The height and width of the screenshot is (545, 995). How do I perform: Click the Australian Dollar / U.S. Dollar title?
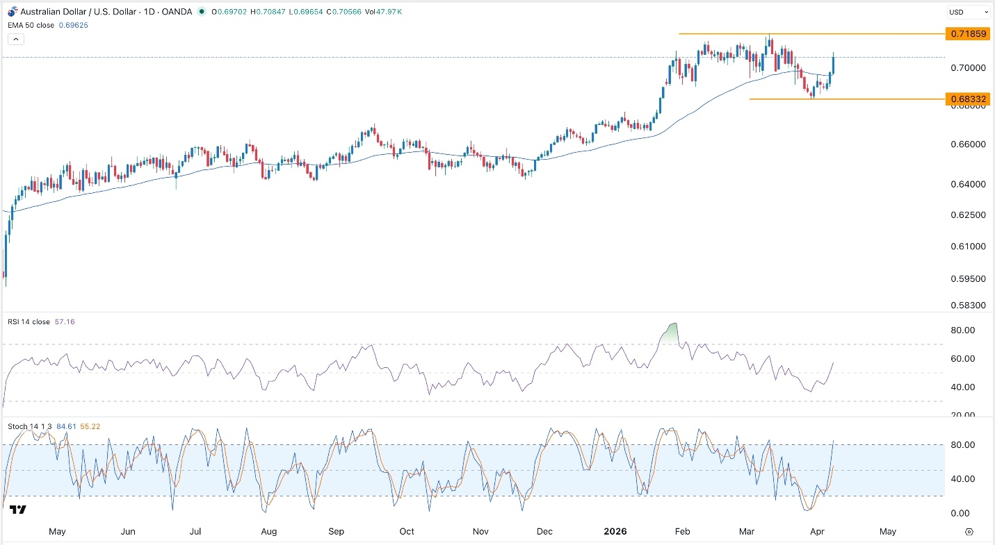click(x=76, y=12)
